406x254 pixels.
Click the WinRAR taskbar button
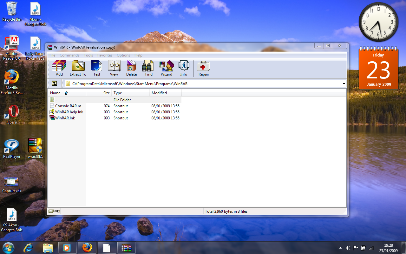coord(126,248)
